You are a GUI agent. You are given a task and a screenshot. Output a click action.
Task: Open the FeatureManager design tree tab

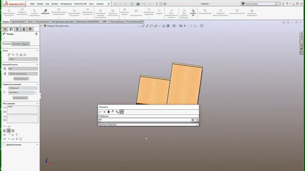(x=5, y=29)
